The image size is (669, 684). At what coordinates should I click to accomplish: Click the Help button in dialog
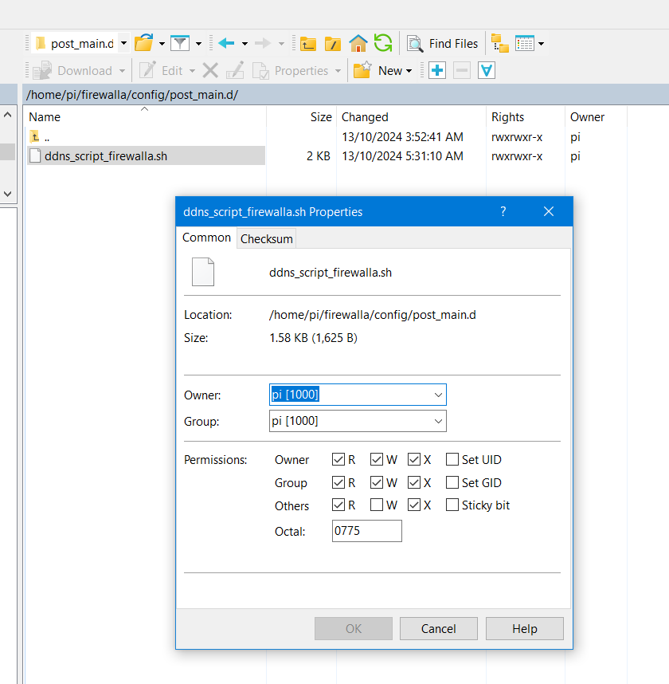[525, 628]
